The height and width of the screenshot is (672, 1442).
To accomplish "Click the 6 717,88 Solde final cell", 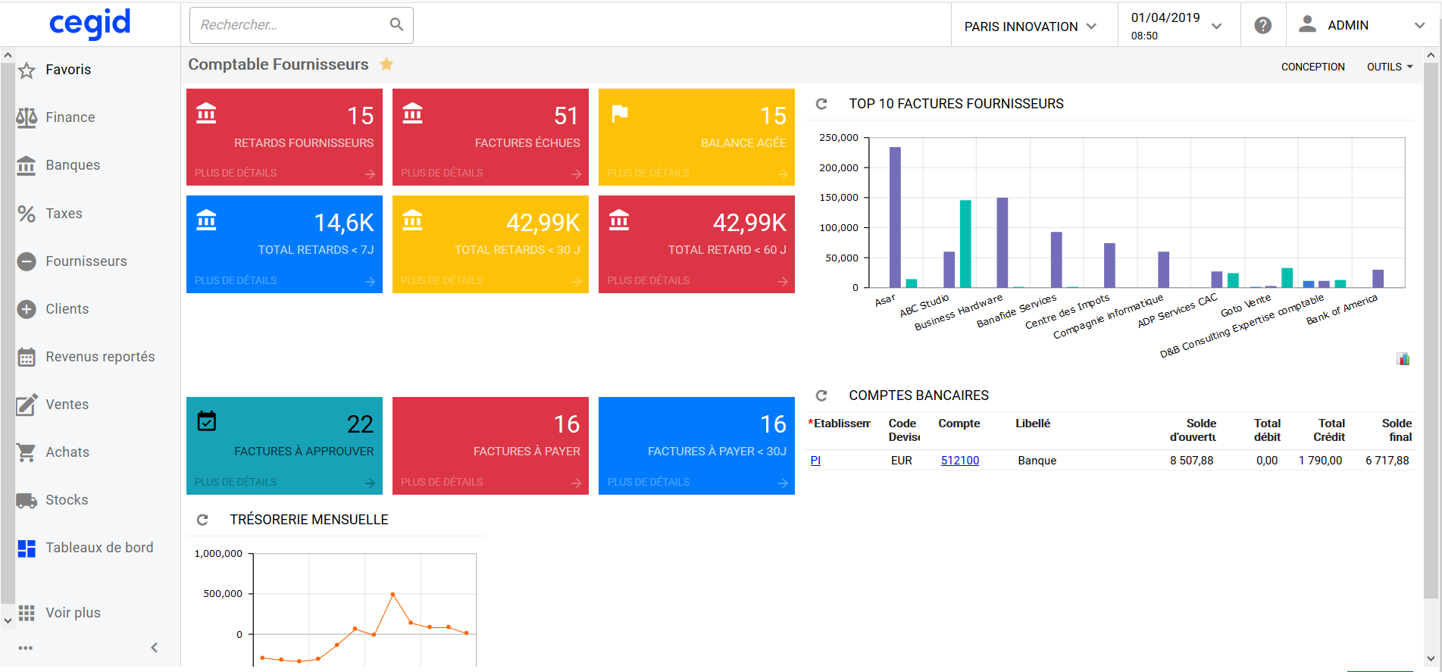I will [1387, 461].
